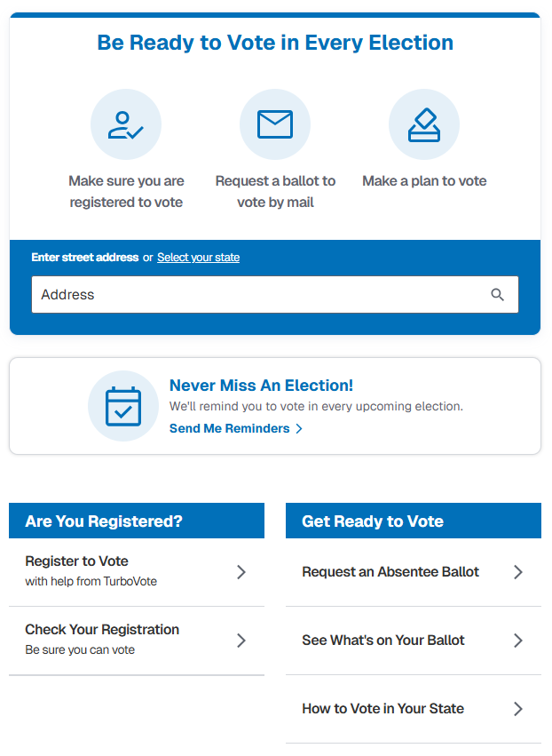Click the chevron beside How to Vote in Your State
The width and height of the screenshot is (552, 756).
pos(518,709)
